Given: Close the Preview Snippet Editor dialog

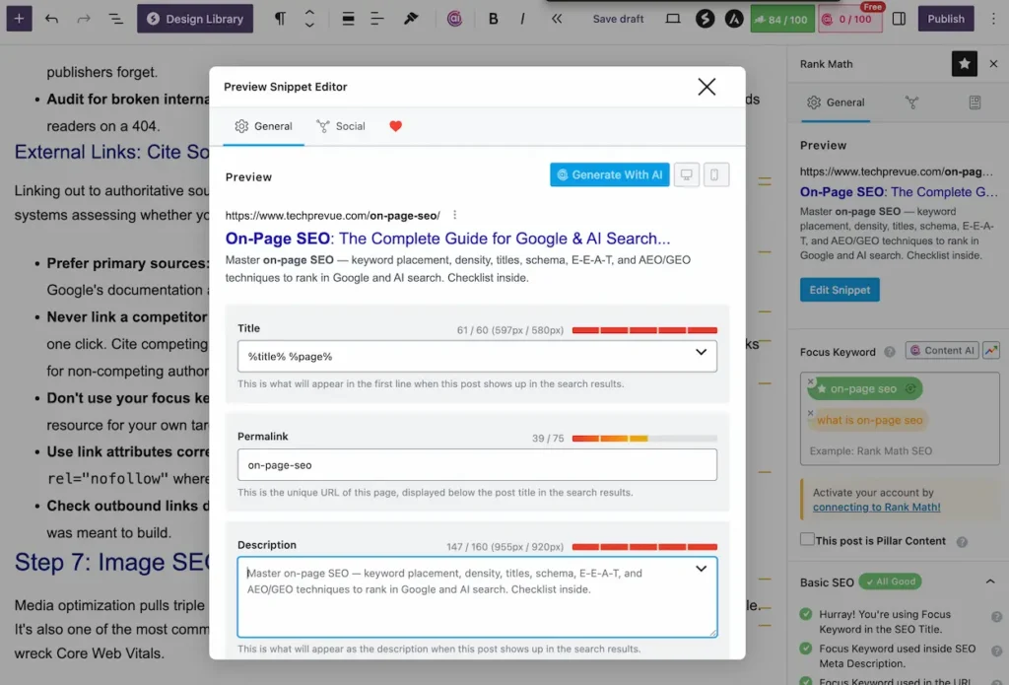Looking at the screenshot, I should click(706, 87).
